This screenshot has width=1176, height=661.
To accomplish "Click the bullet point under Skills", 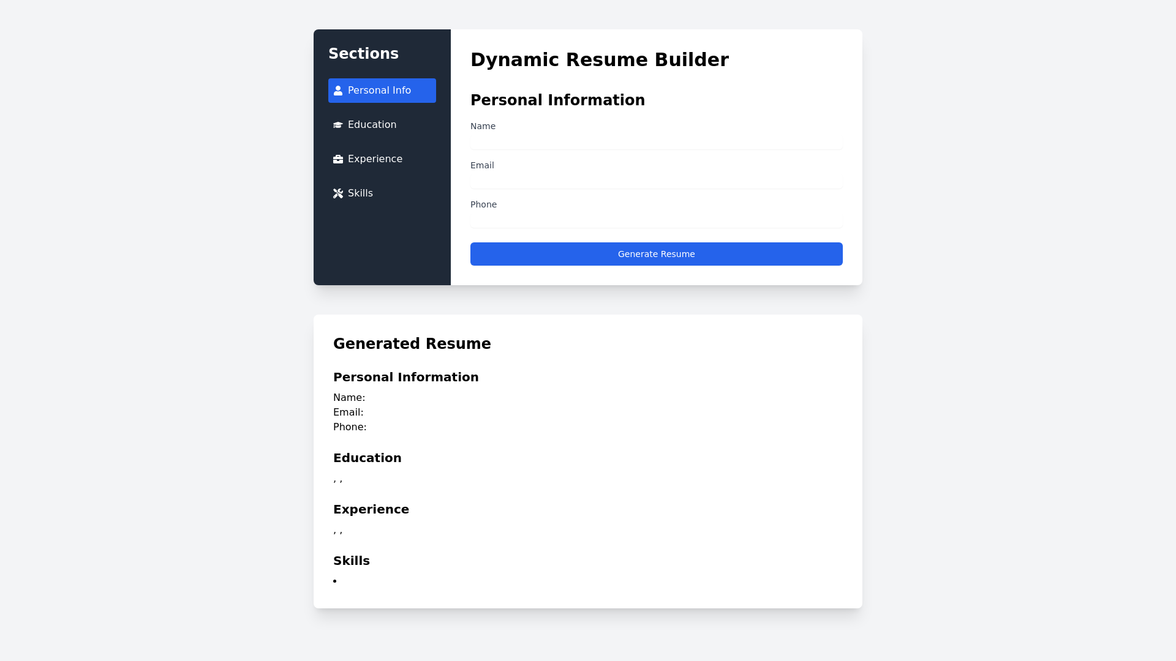I will (x=334, y=580).
